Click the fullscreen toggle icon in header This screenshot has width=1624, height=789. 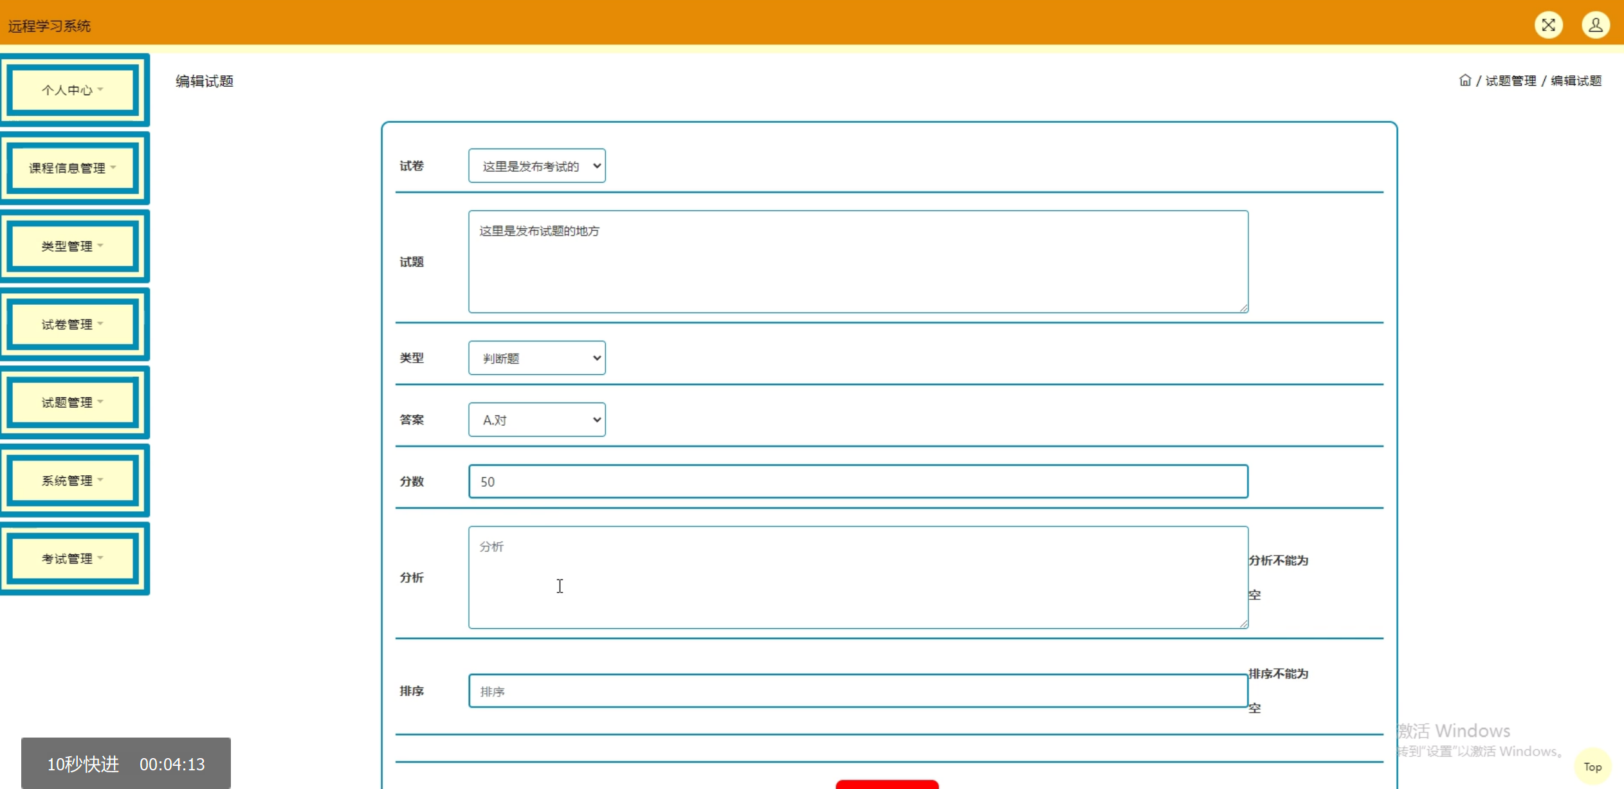tap(1548, 25)
